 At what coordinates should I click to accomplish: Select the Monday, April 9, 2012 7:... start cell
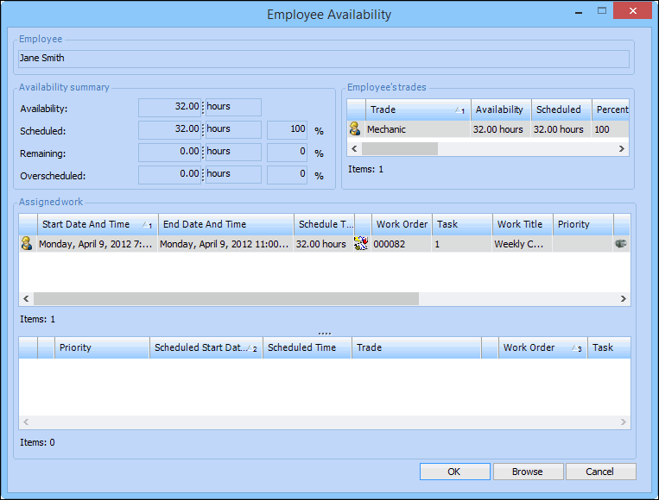click(98, 244)
